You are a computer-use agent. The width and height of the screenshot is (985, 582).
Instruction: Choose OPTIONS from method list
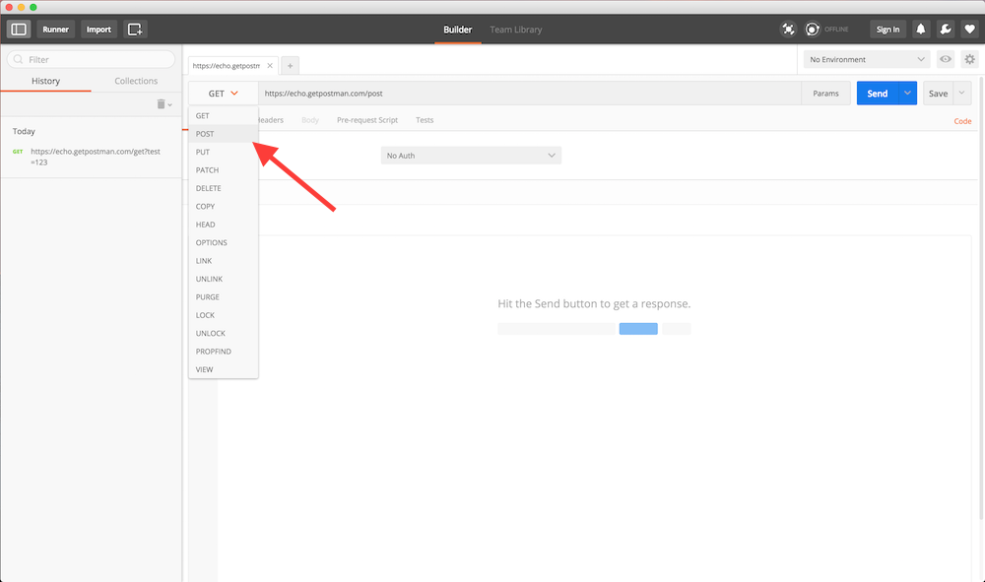coord(223,242)
